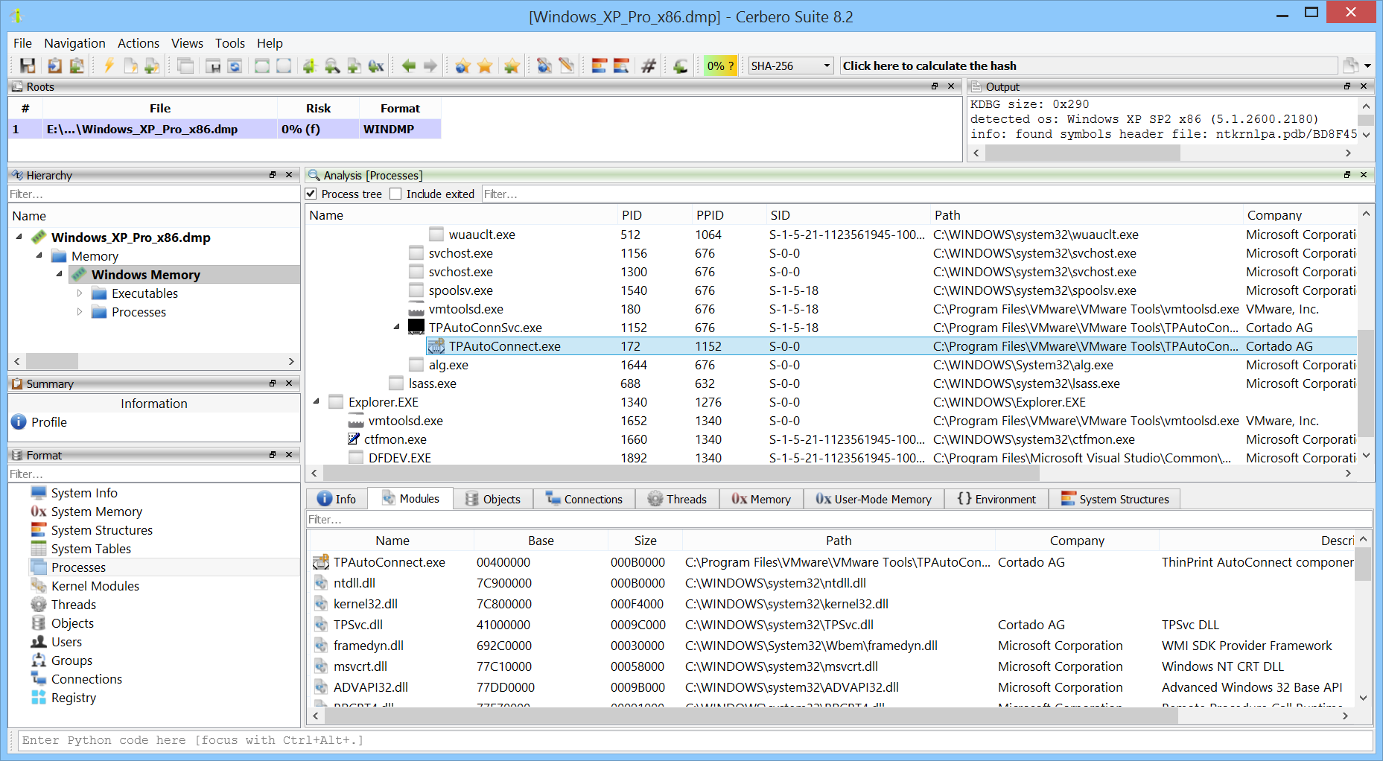Screen dimensions: 1383x761
Task: Select the kernel32.dll module row
Action: [832, 604]
